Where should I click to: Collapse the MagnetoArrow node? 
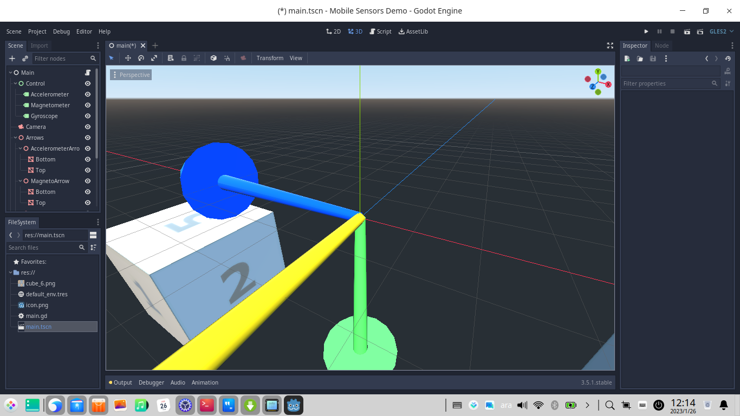pos(20,181)
